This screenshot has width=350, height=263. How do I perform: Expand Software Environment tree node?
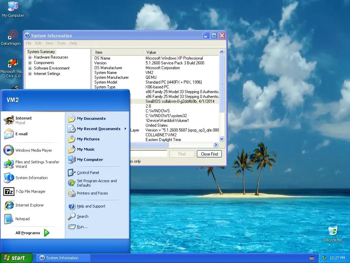click(30, 68)
